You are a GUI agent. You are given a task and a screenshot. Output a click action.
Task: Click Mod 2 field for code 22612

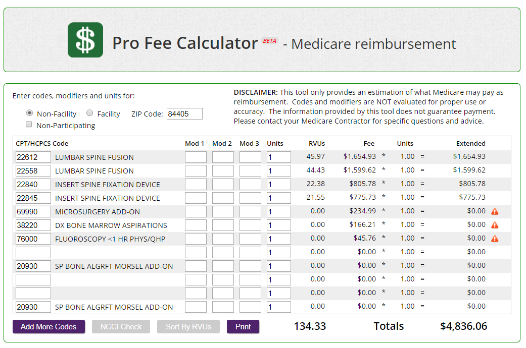coord(223,157)
